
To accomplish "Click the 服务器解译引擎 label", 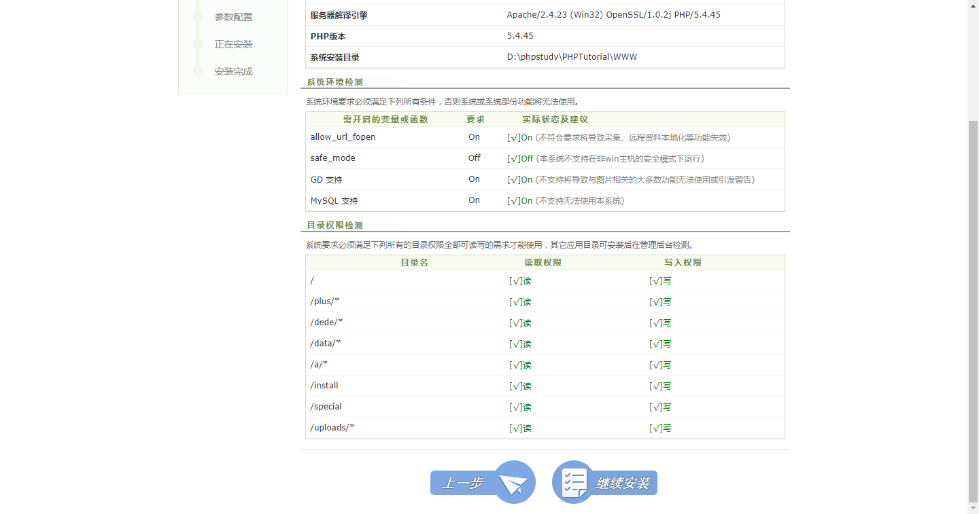I will [339, 15].
